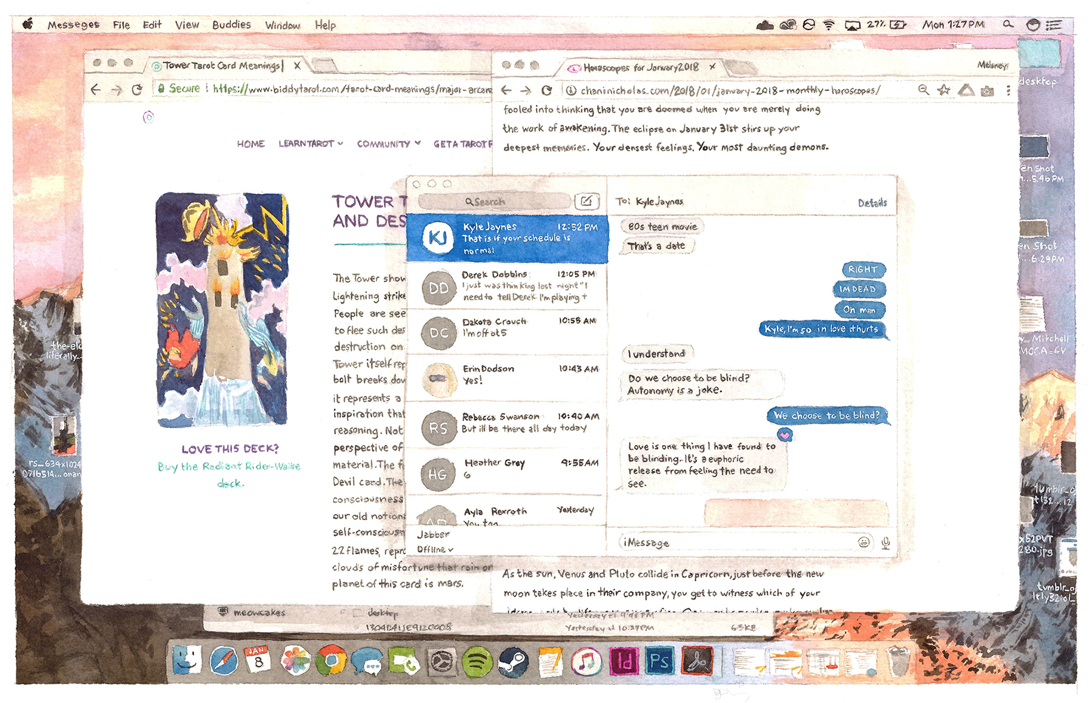
Task: Open the Window menu
Action: (282, 25)
